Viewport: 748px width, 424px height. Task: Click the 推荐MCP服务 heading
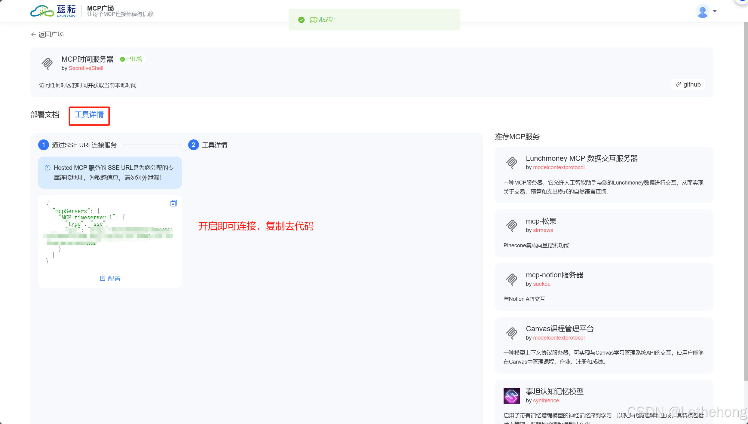pyautogui.click(x=517, y=137)
